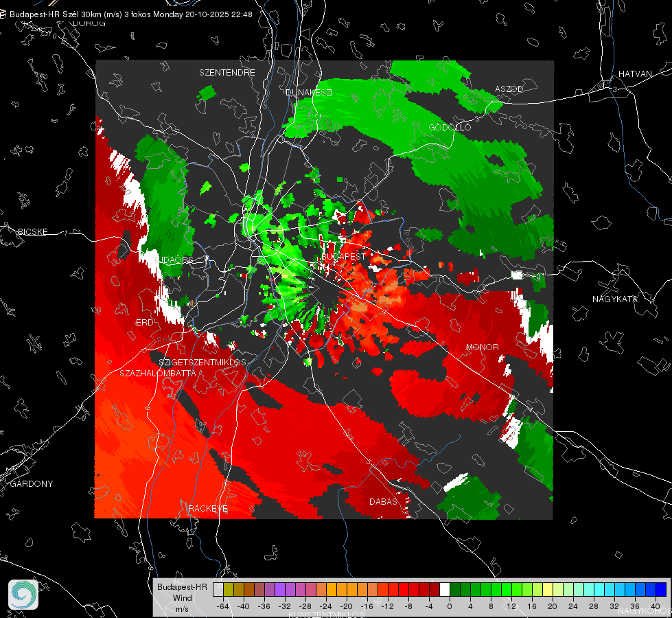Screen dimensions: 672x618
Task: Click the GARDONY city label
Action: (x=32, y=484)
